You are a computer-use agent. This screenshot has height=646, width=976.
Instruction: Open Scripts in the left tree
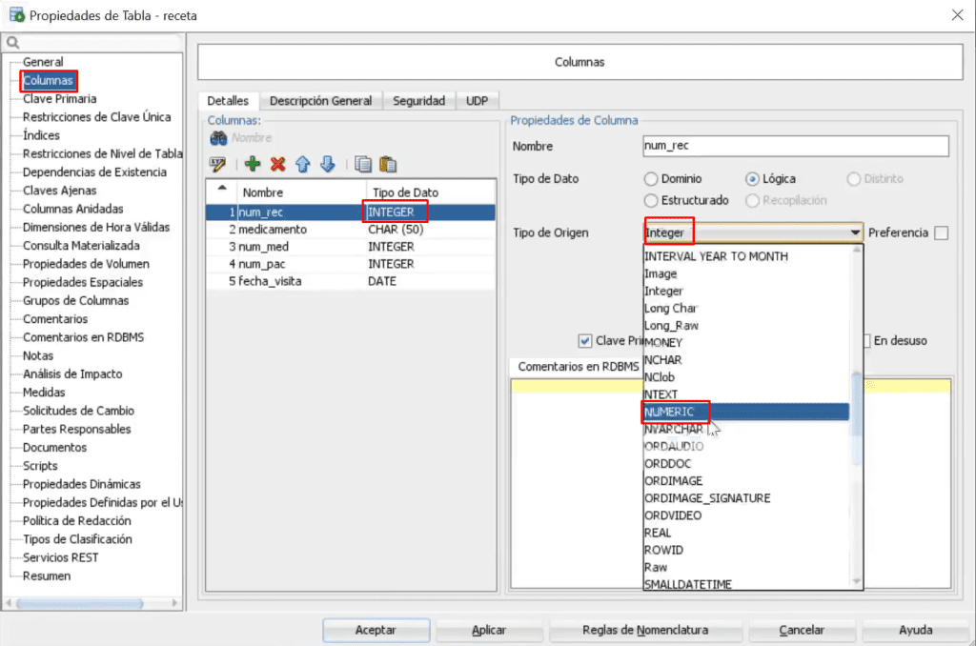pyautogui.click(x=40, y=466)
